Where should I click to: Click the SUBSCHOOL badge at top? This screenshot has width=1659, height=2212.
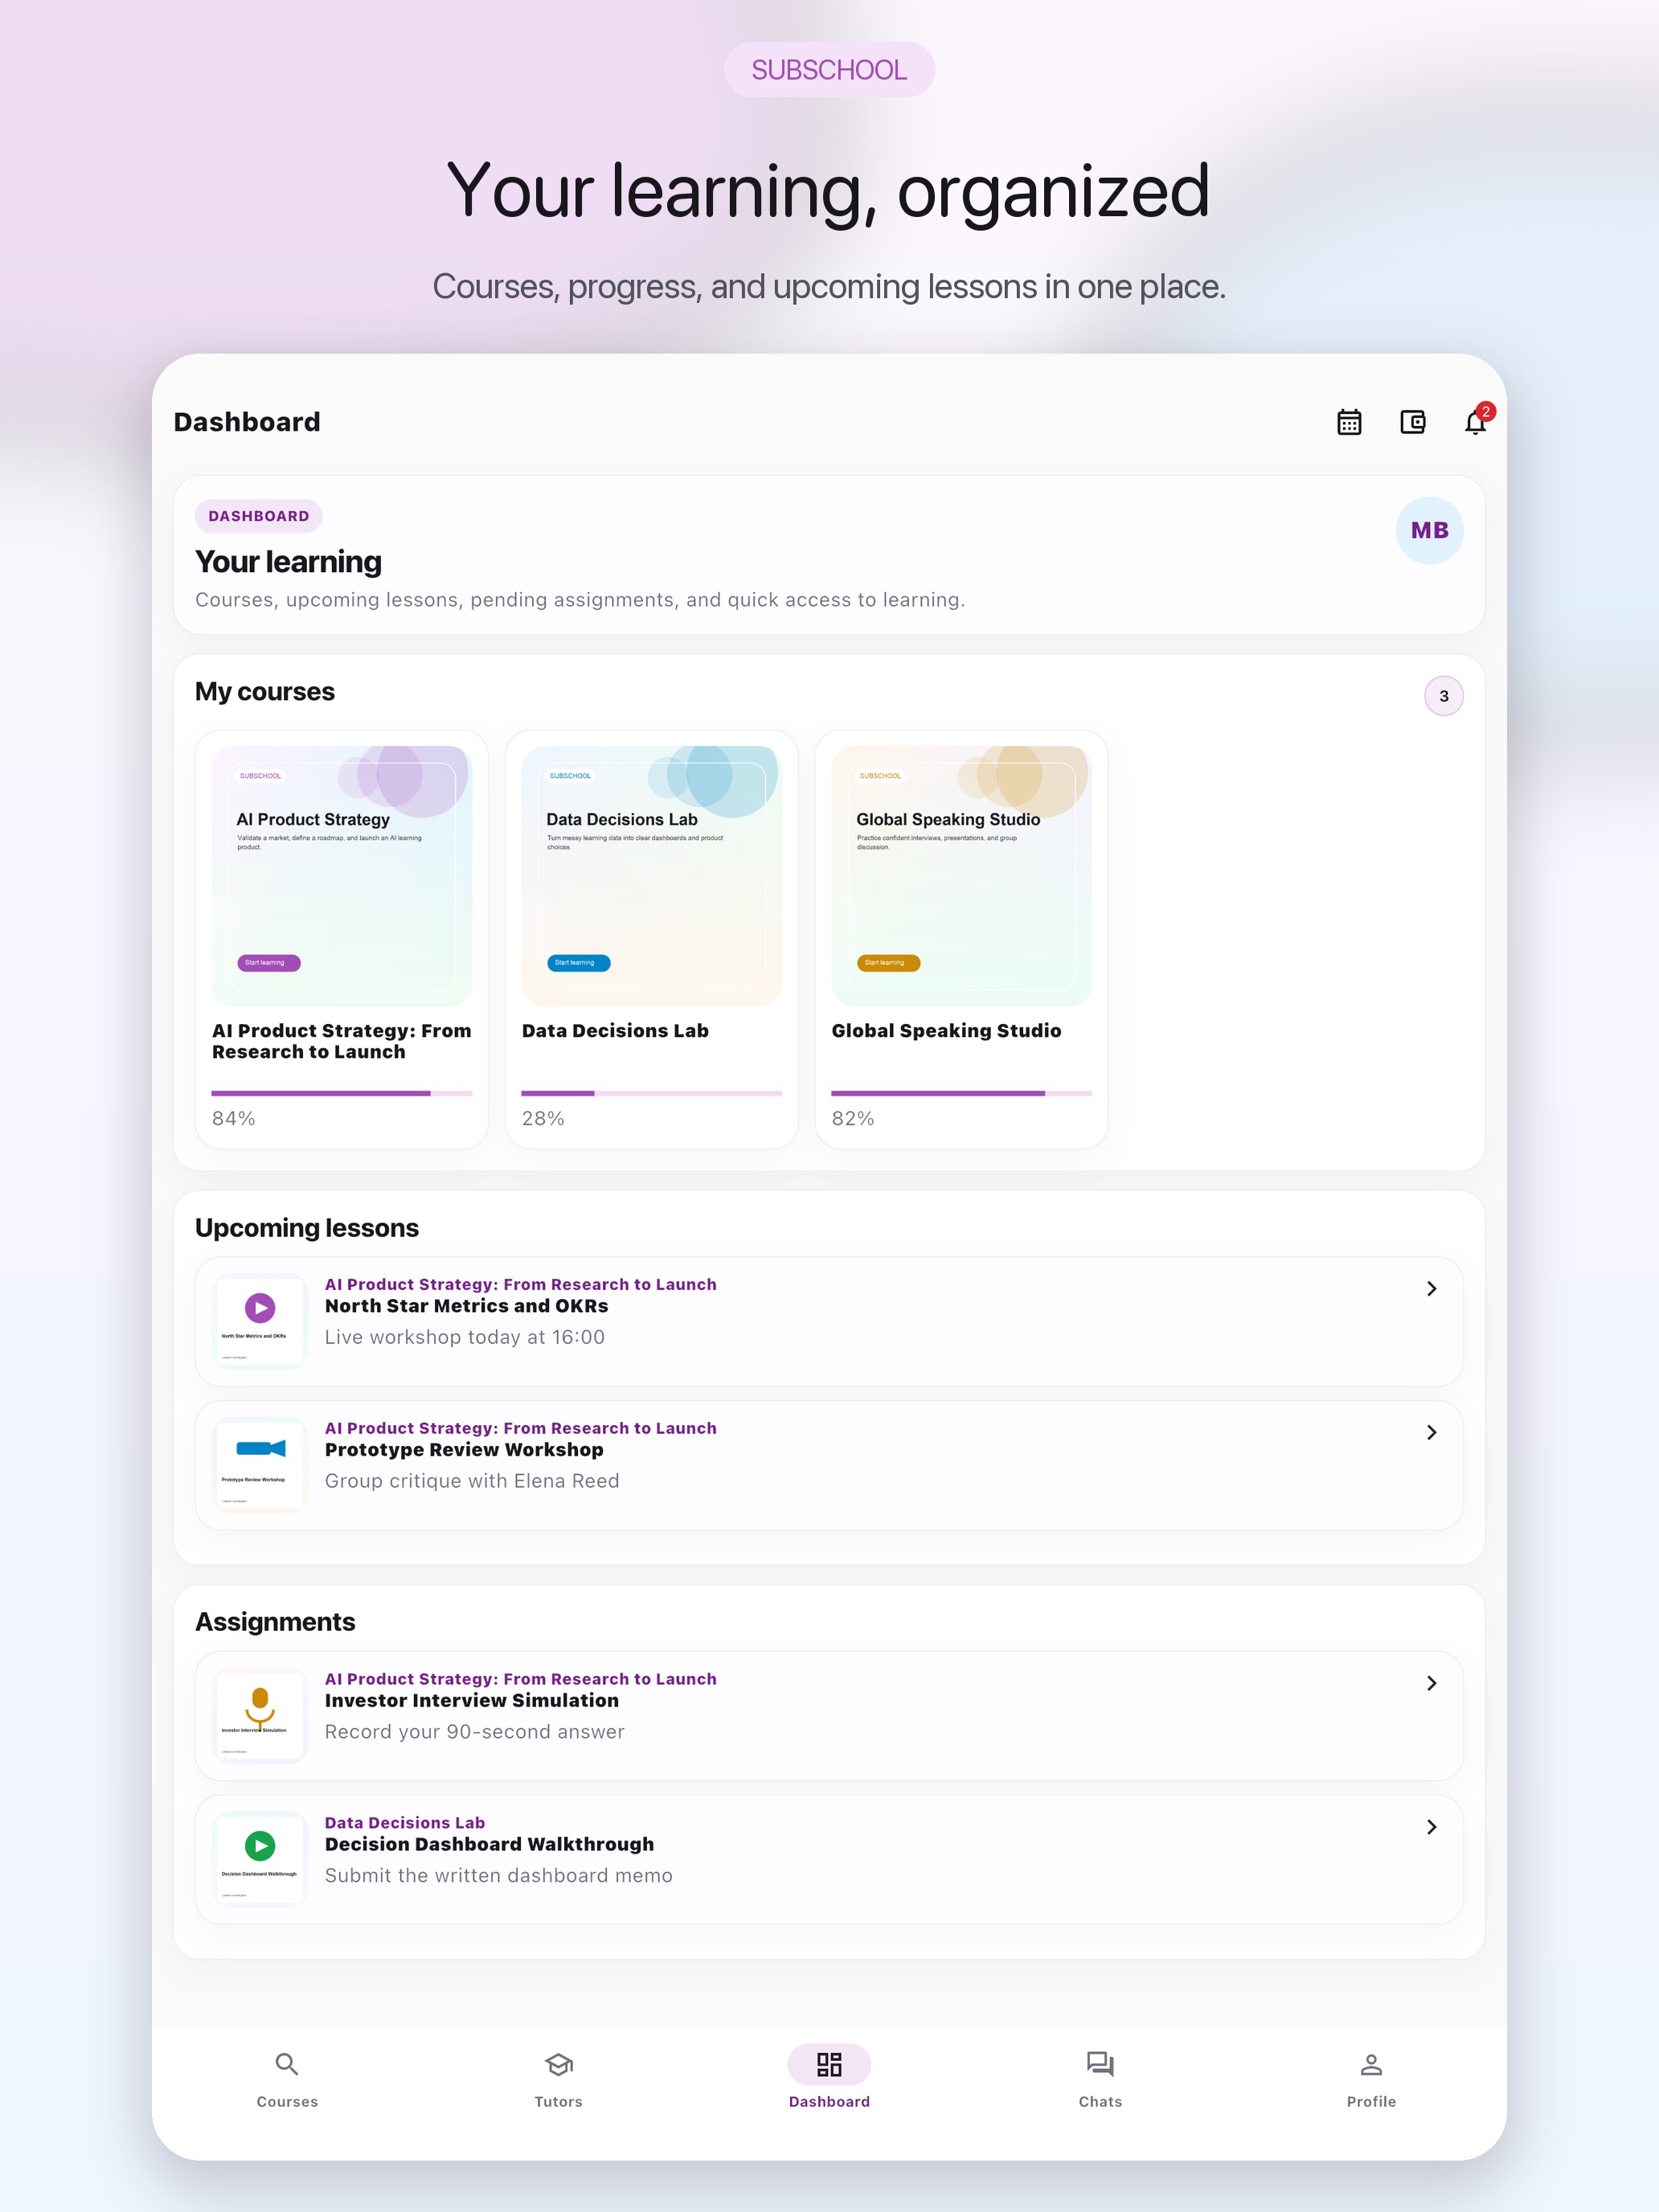[x=829, y=70]
